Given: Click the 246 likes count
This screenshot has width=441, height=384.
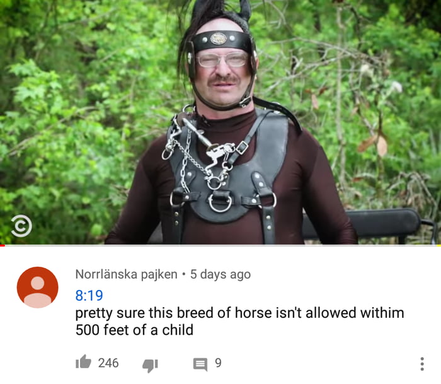Looking at the screenshot, I should coord(108,363).
